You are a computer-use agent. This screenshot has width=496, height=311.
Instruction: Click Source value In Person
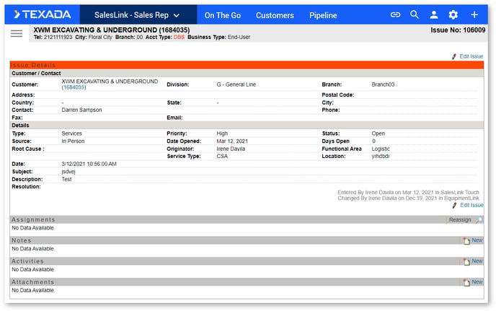pyautogui.click(x=73, y=141)
